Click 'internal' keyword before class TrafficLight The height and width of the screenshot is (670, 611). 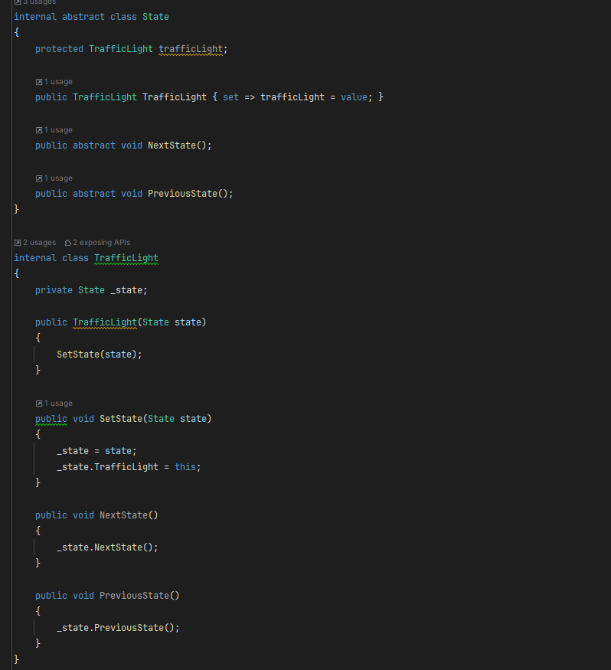(35, 258)
